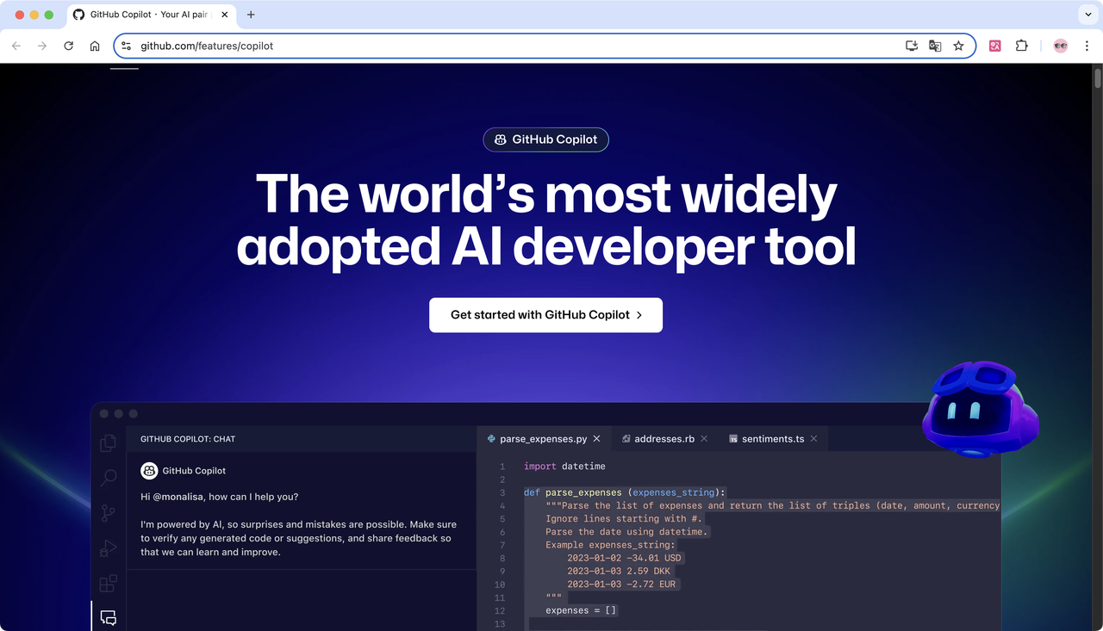Select the sentiments.ts editor tab
Screen dimensions: 1103x631
point(772,439)
